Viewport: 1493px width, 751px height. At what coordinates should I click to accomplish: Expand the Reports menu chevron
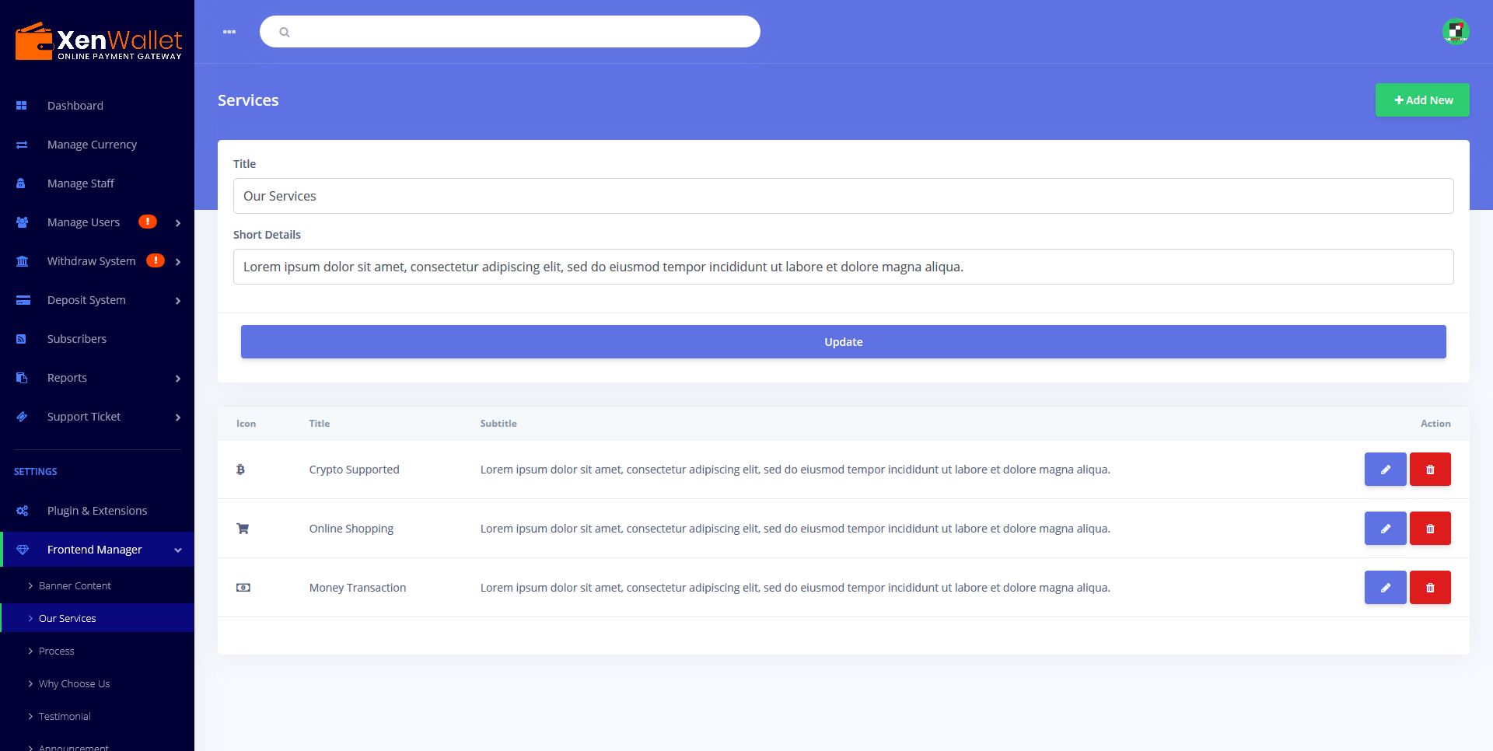(178, 379)
